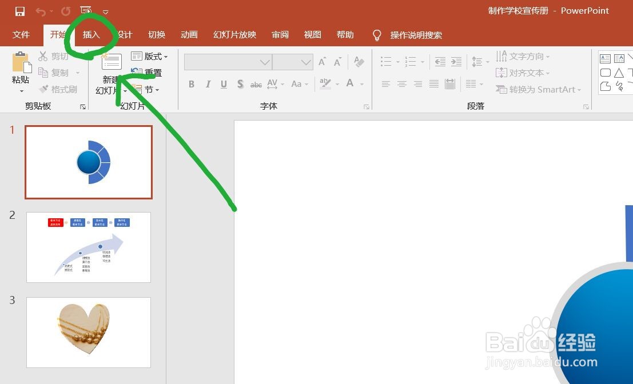The height and width of the screenshot is (384, 633).
Task: Click the Save icon in quick access toolbar
Action: 20,11
